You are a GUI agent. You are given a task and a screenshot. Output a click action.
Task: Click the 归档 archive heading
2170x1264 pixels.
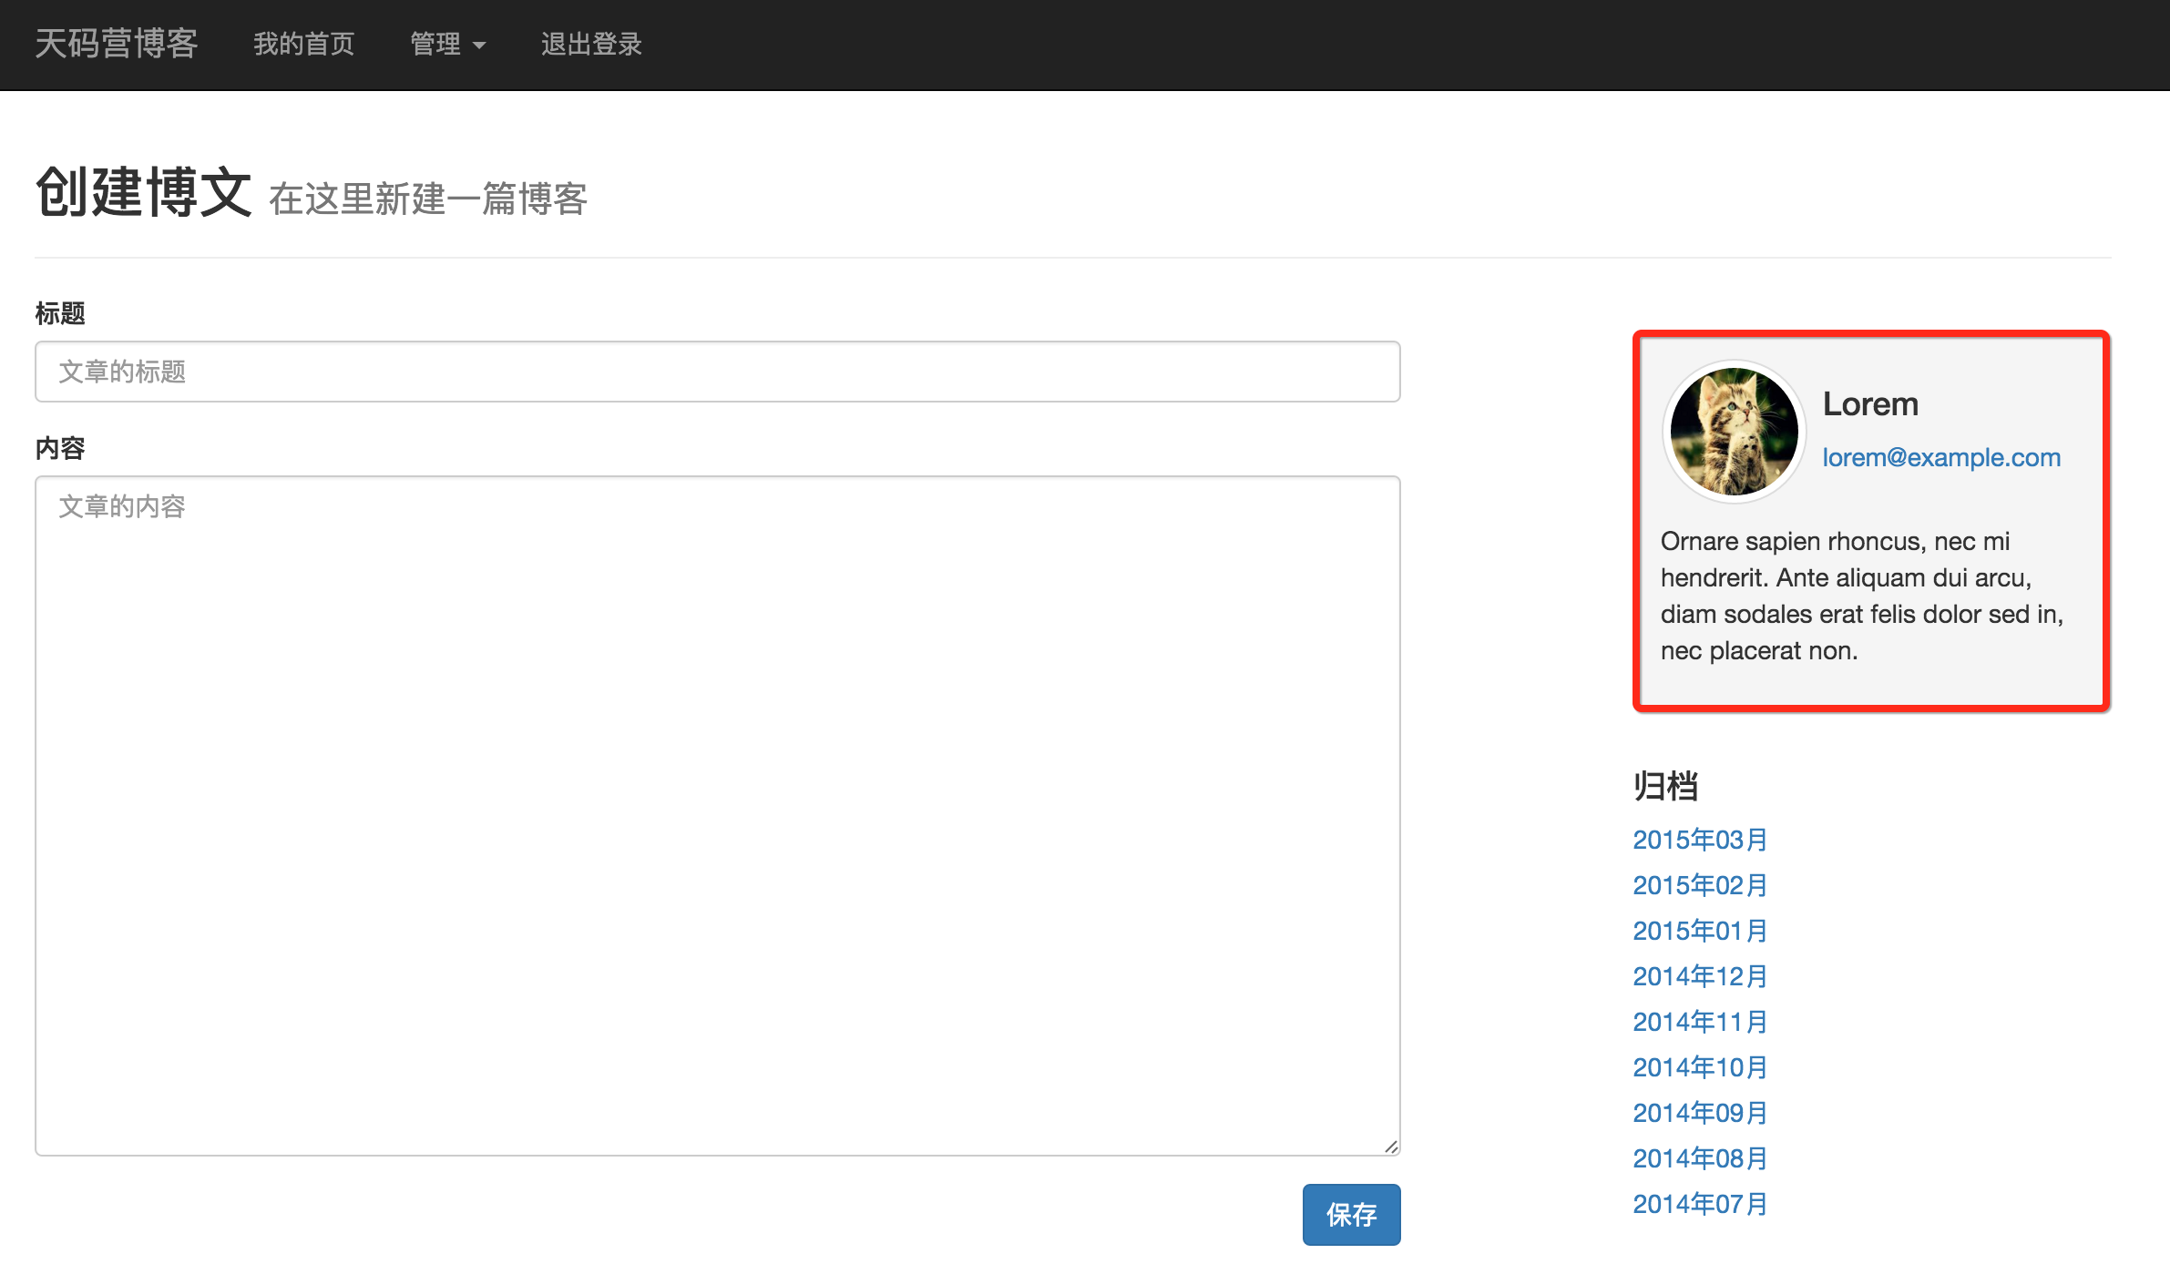tap(1664, 787)
